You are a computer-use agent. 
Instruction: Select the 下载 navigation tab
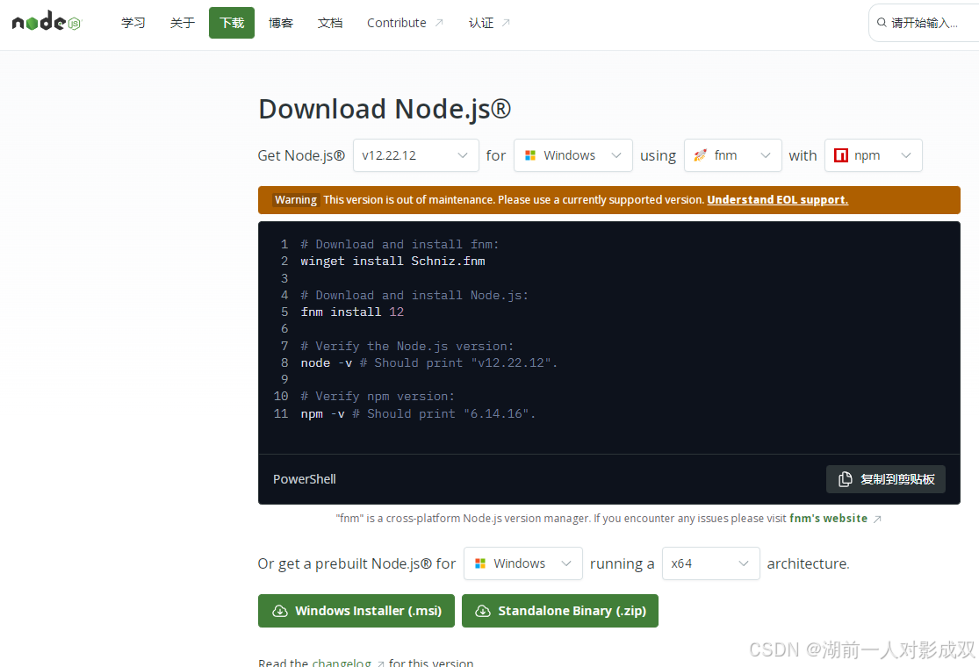[232, 23]
